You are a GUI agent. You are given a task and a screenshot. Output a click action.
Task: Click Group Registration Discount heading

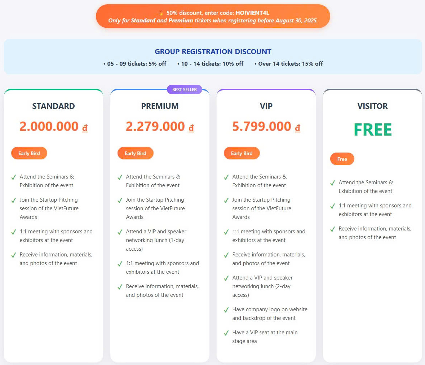[213, 52]
